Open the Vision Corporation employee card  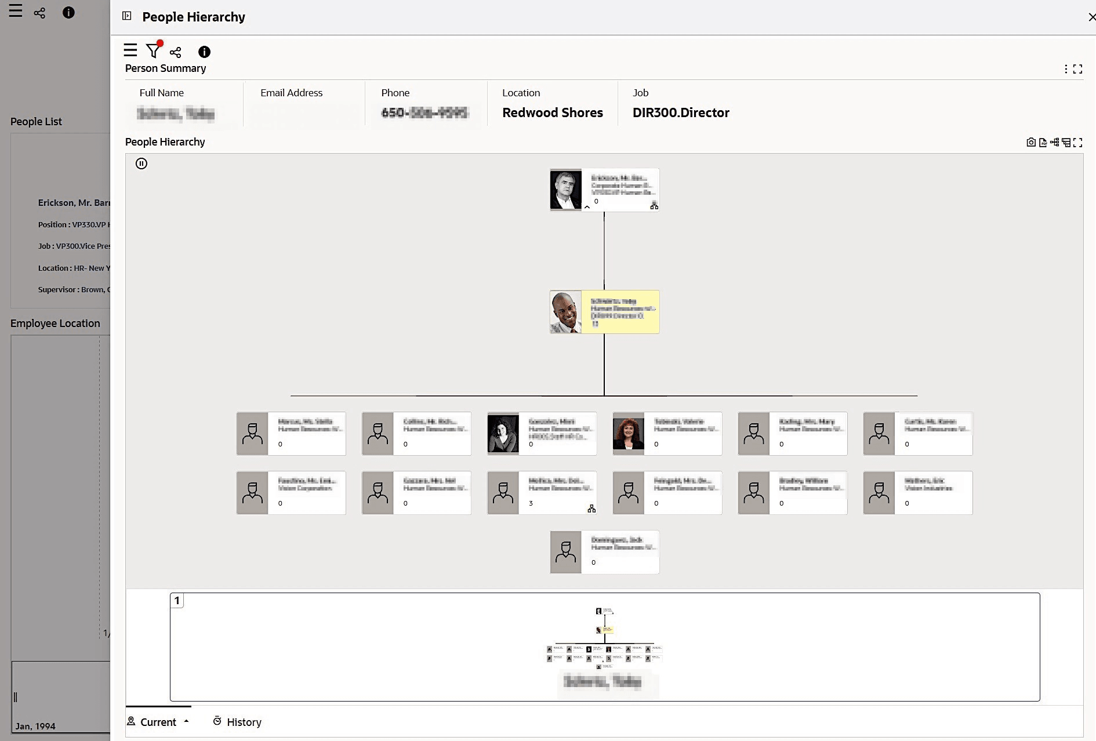[291, 493]
